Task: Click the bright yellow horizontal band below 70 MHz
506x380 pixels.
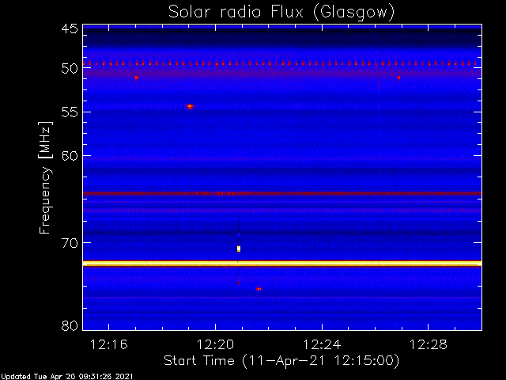Action: click(282, 264)
